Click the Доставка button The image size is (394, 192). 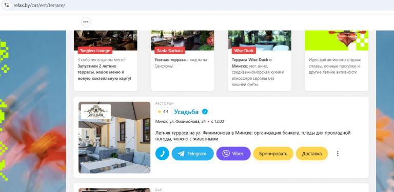(311, 154)
